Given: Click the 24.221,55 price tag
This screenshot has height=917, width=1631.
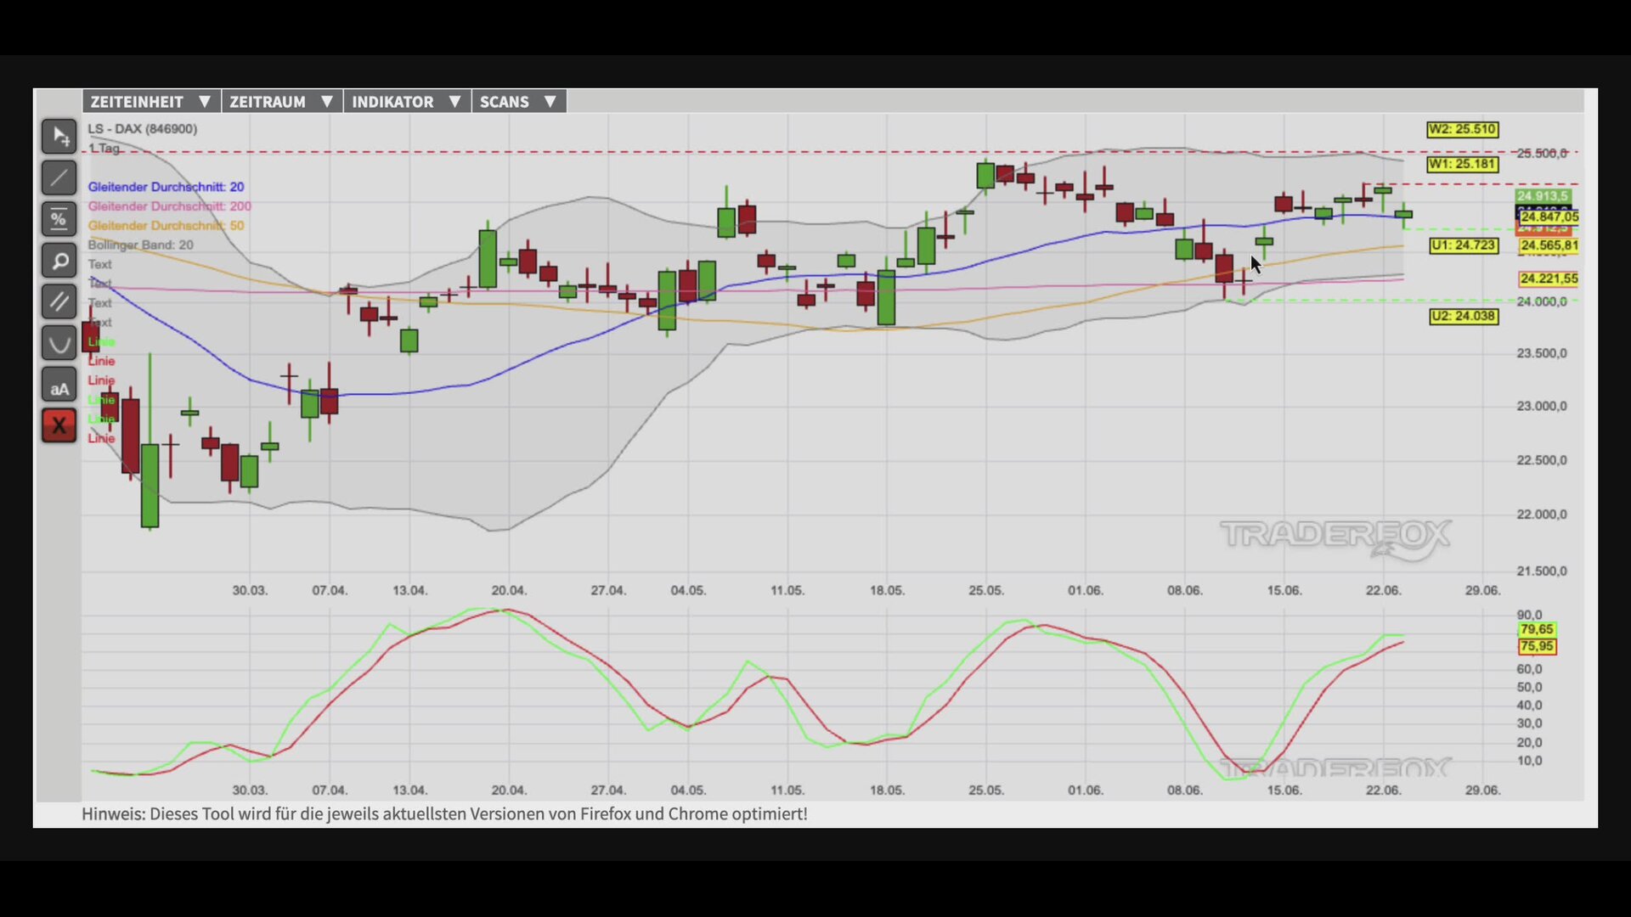Looking at the screenshot, I should (1549, 278).
